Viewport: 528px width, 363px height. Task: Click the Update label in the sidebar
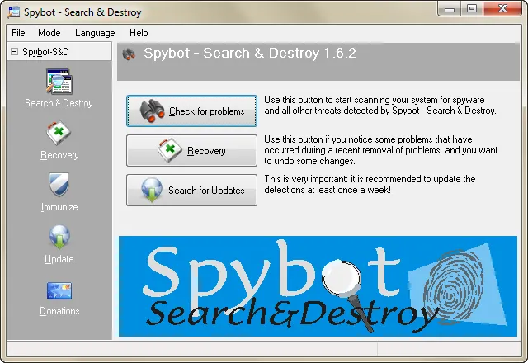(59, 259)
